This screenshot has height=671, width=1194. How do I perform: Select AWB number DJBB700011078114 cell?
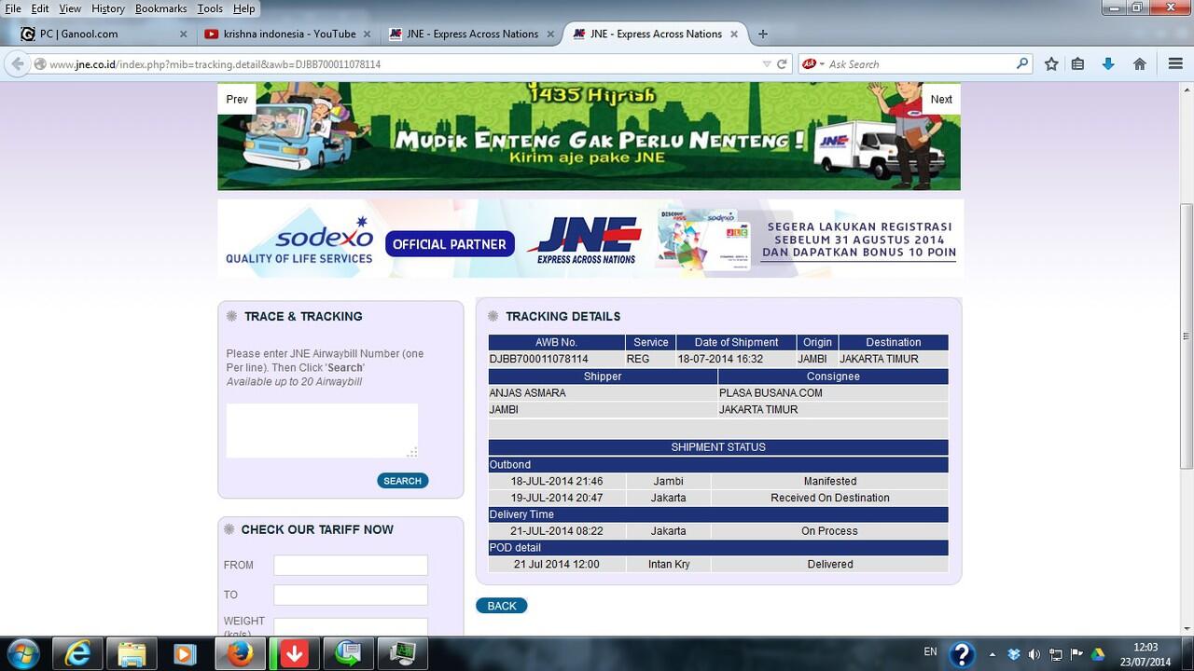pyautogui.click(x=557, y=359)
